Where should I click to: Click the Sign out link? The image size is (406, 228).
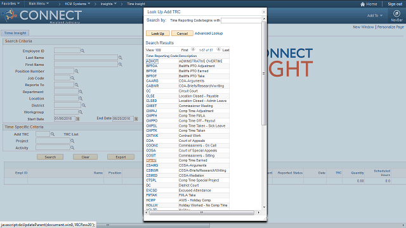click(x=395, y=4)
